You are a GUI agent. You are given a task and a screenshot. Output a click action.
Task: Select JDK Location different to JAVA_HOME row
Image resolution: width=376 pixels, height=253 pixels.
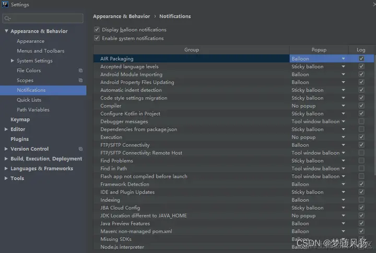click(x=191, y=215)
